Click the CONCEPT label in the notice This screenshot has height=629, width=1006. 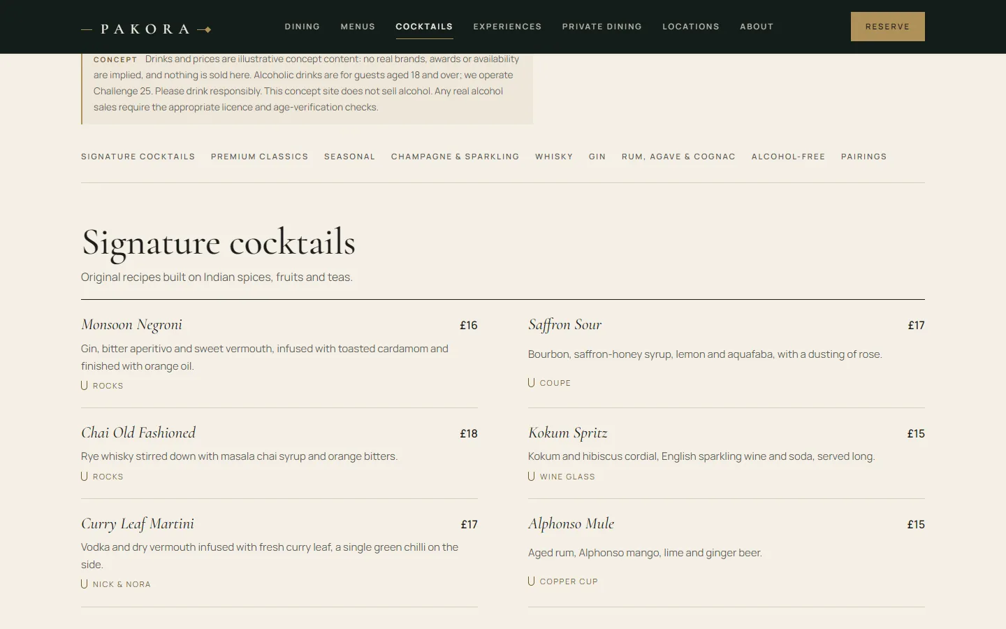(x=115, y=60)
